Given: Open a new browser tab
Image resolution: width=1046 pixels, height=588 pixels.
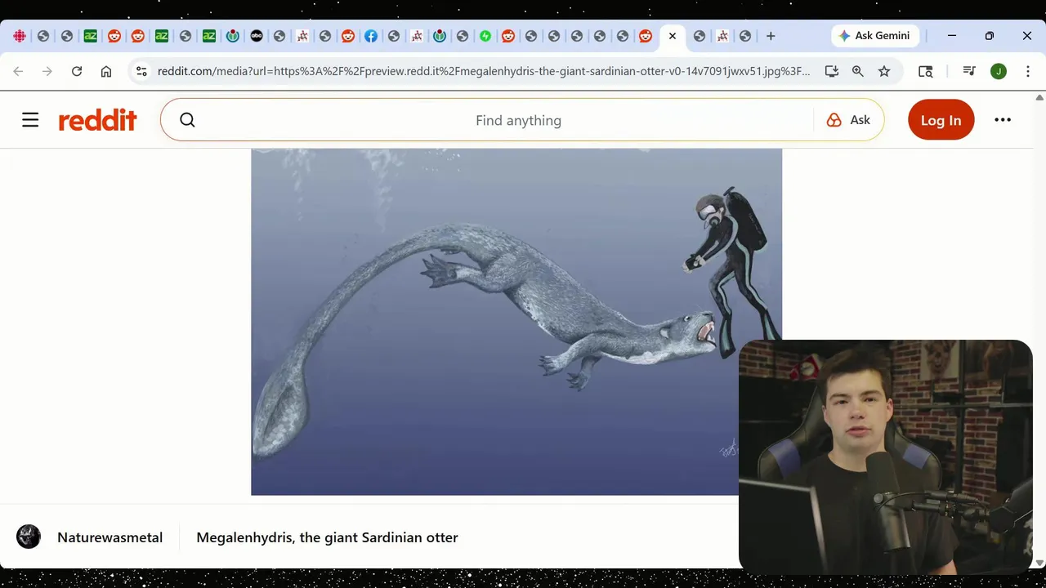Looking at the screenshot, I should [x=771, y=36].
